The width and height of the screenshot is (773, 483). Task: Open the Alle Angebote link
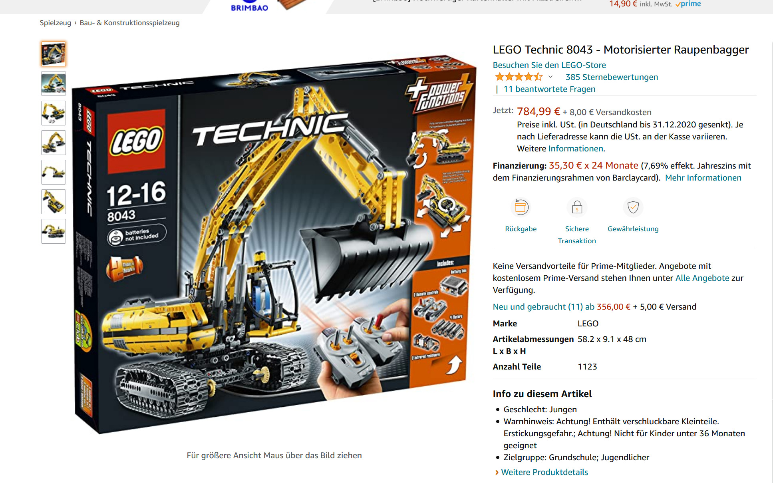pyautogui.click(x=702, y=278)
